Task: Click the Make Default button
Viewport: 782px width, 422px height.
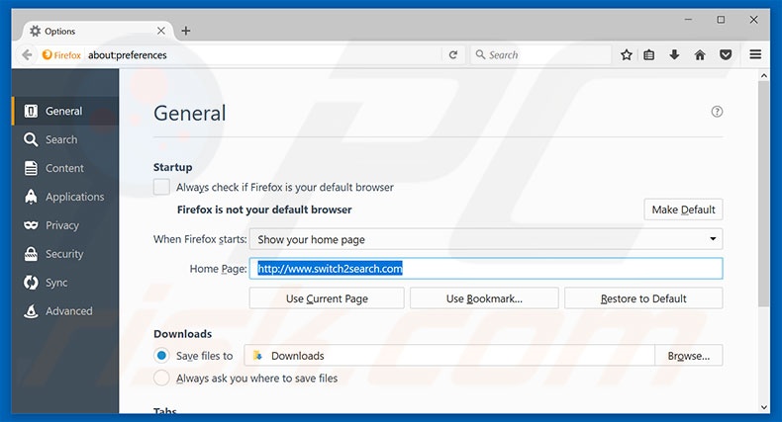Action: pyautogui.click(x=683, y=210)
